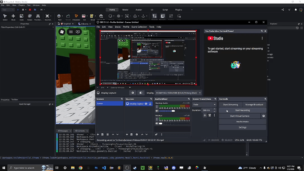Add a scene transition with plus icon
304x171 pixels.
pyautogui.click(x=205, y=115)
